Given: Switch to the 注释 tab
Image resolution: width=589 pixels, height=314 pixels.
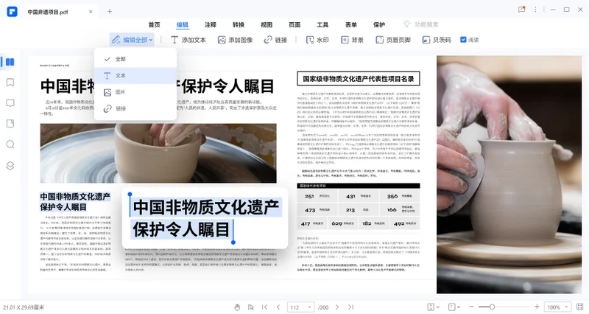Looking at the screenshot, I should (211, 25).
